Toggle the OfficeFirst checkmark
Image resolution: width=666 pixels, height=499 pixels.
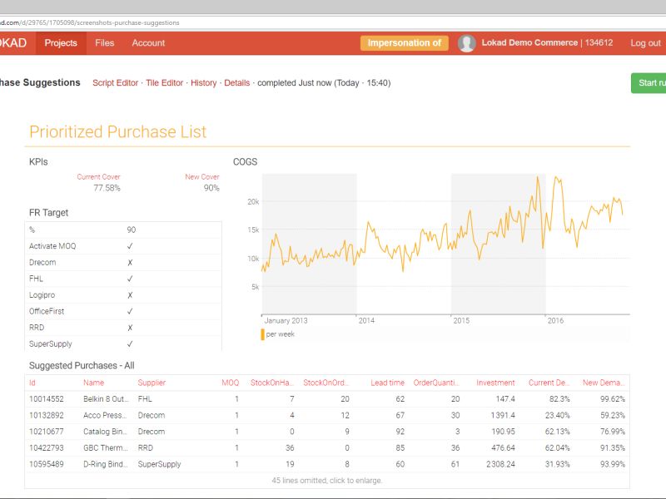coord(130,311)
